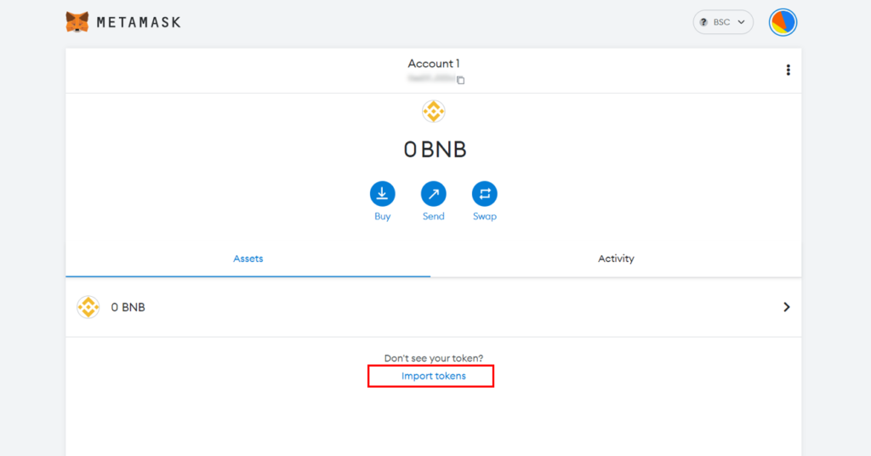
Task: Expand BNB asset details with the chevron
Action: pos(786,307)
